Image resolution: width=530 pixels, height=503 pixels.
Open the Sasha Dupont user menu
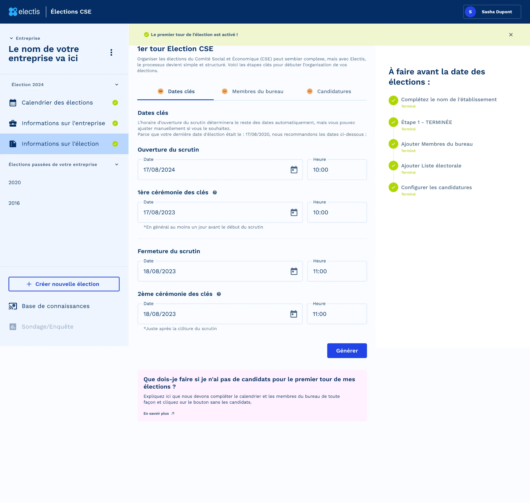[492, 12]
